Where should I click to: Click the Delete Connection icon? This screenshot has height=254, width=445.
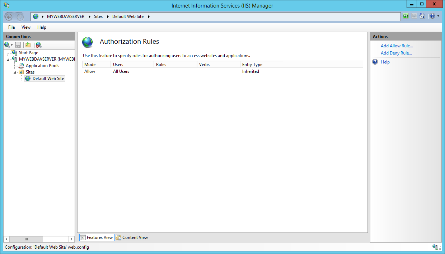38,45
